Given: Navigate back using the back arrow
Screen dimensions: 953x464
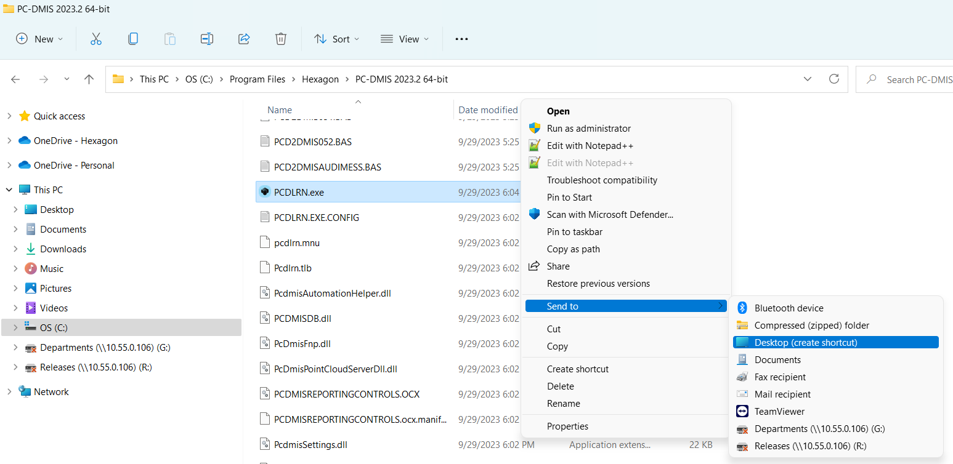Looking at the screenshot, I should pyautogui.click(x=15, y=79).
